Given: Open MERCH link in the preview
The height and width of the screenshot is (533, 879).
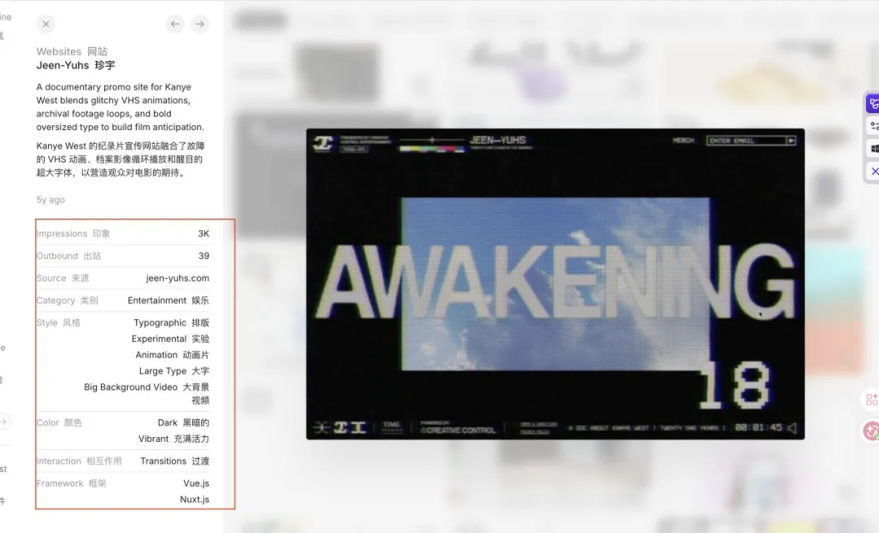Looking at the screenshot, I should click(x=684, y=141).
